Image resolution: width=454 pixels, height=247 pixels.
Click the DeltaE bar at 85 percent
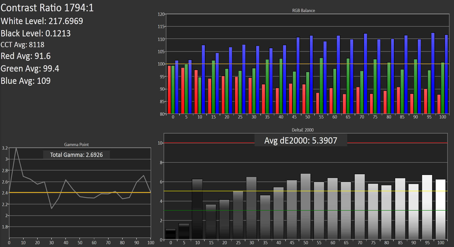[x=400, y=209]
